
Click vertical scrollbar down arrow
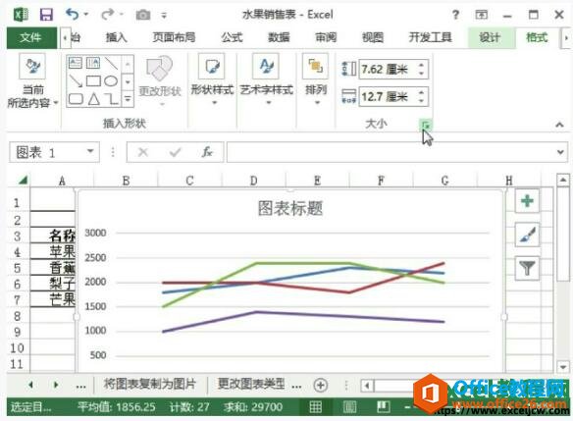(563, 366)
